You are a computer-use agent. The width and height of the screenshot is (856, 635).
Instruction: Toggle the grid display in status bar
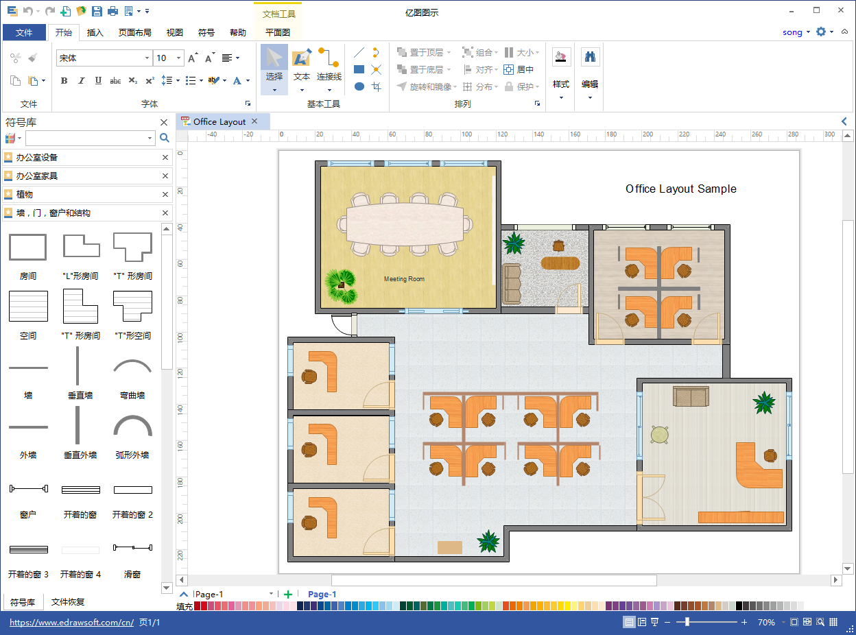point(833,622)
